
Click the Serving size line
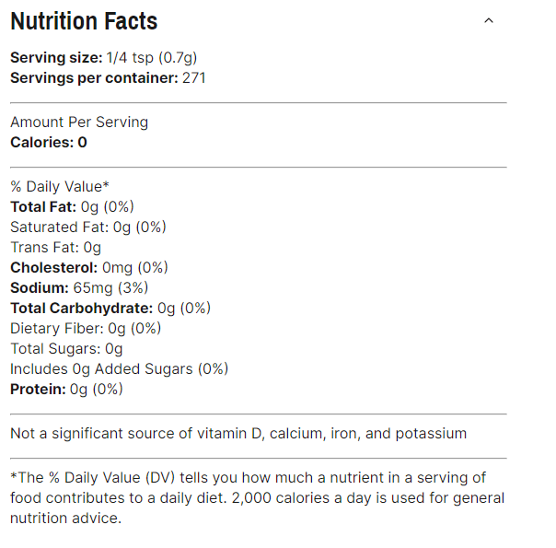click(105, 58)
